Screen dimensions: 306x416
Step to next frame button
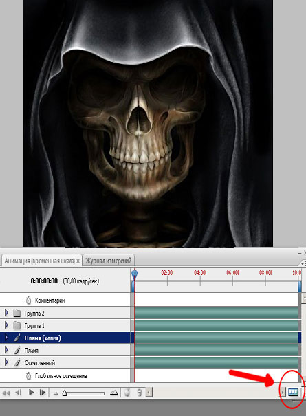(43, 392)
